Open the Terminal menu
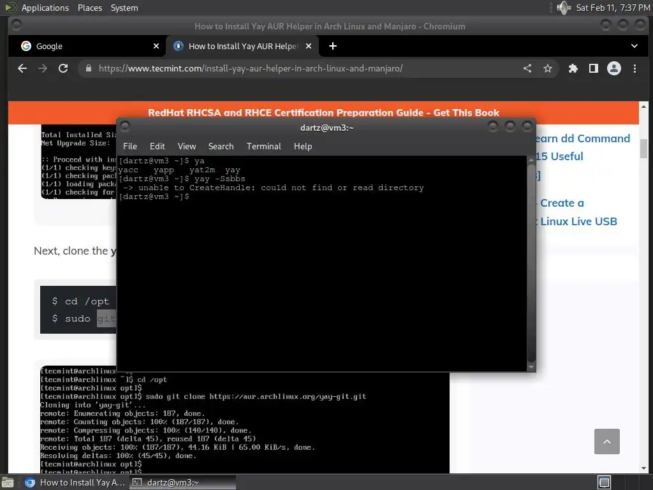 click(263, 146)
